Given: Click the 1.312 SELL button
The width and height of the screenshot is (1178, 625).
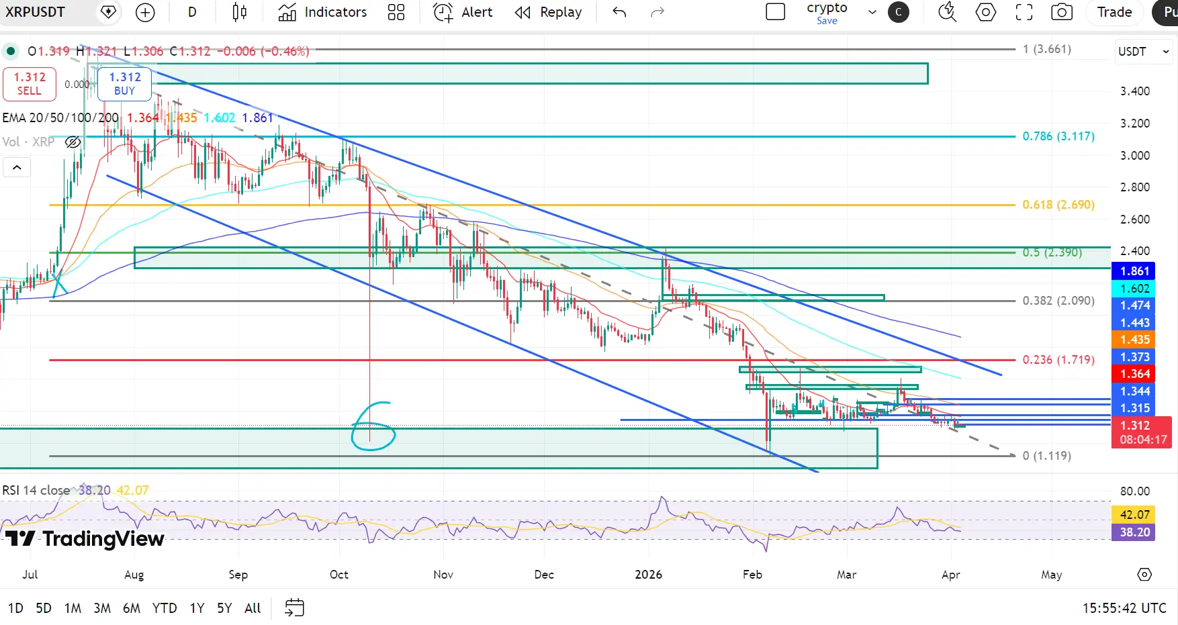Looking at the screenshot, I should 30,84.
